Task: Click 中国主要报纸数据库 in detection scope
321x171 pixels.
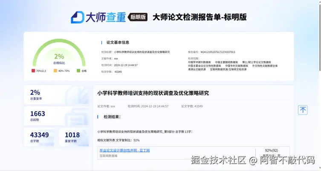Action: pyautogui.click(x=226, y=62)
